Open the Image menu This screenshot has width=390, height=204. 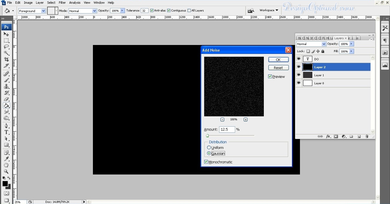[28, 3]
